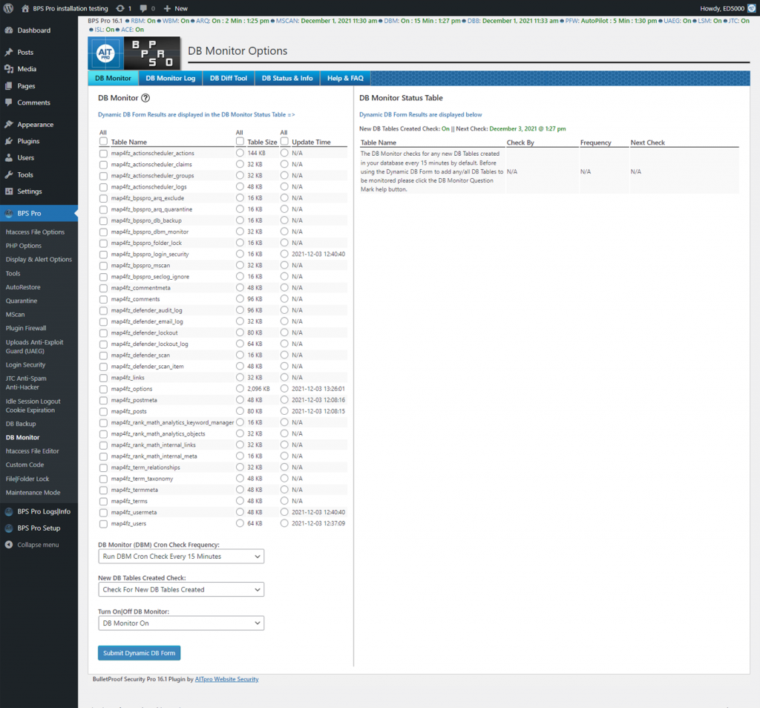
Task: Open the user avatar icon
Action: [751, 8]
